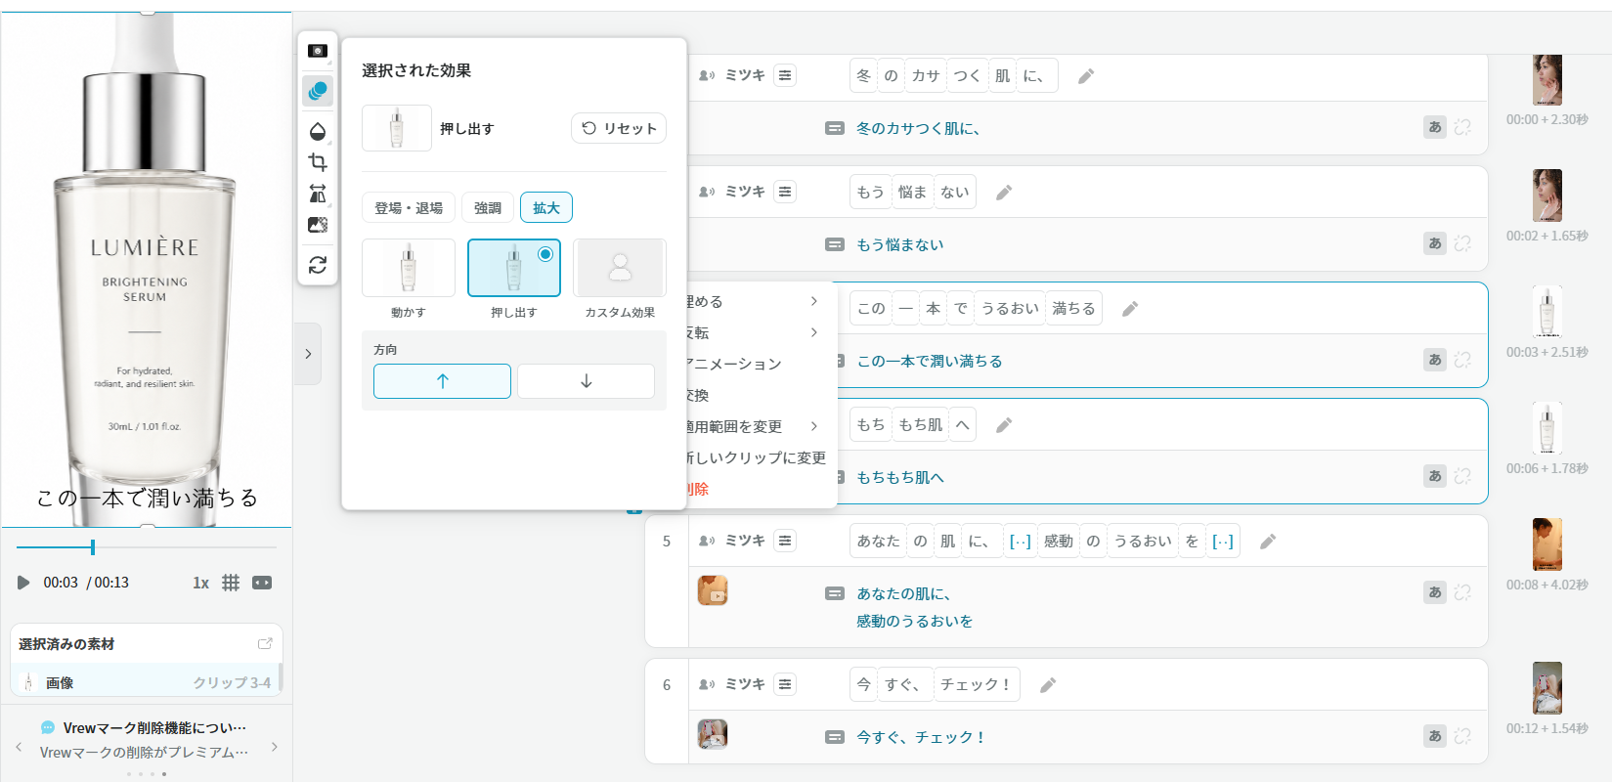Screen dimensions: 1612x782
Task: Toggle the あ button on clip 6 caption
Action: click(x=1435, y=736)
